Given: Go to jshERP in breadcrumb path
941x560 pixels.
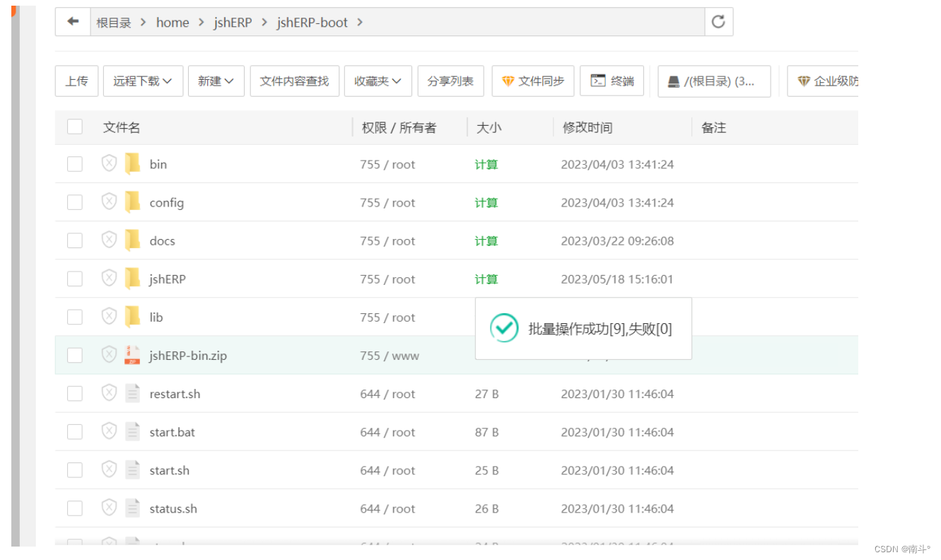Looking at the screenshot, I should (x=233, y=23).
